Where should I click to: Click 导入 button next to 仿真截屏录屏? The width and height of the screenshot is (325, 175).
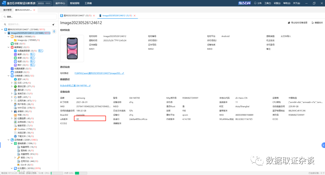41,51
